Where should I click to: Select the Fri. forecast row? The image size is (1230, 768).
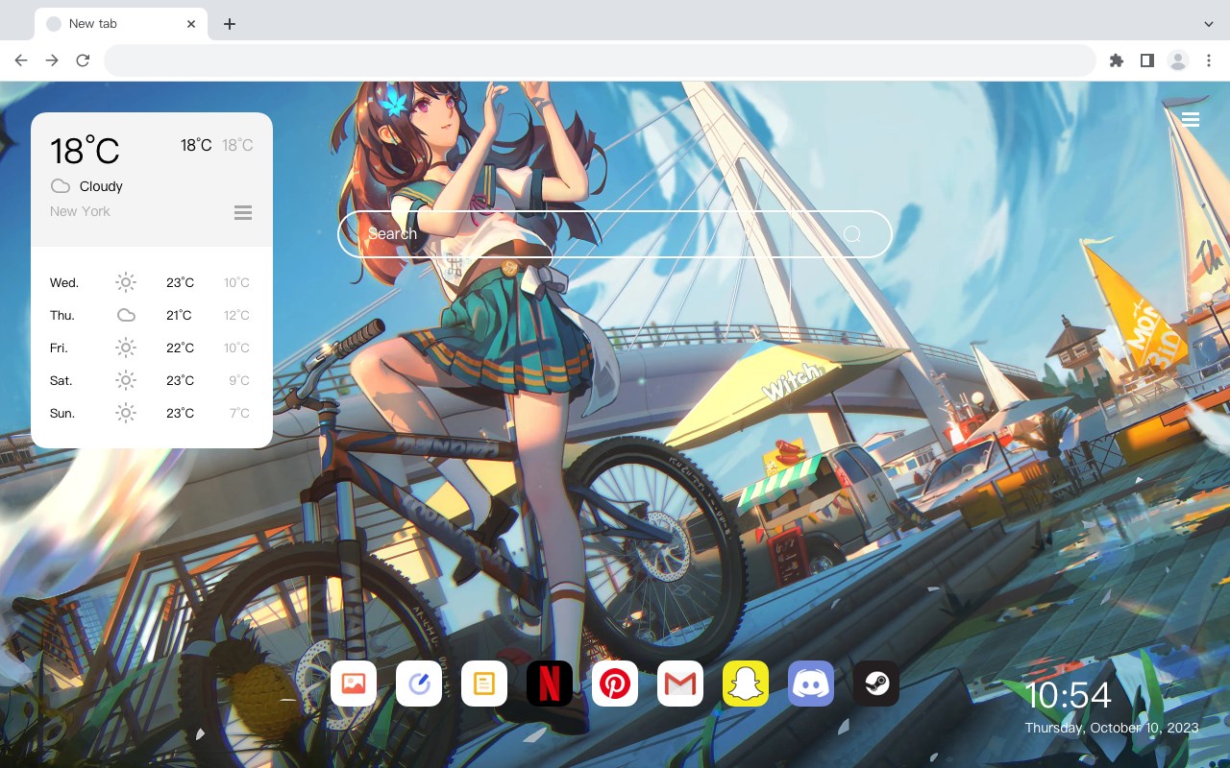coord(152,348)
